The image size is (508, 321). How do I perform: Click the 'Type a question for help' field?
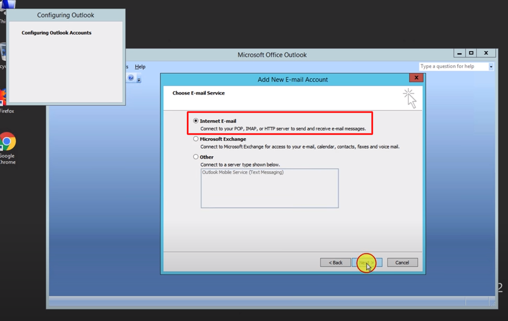tap(454, 67)
